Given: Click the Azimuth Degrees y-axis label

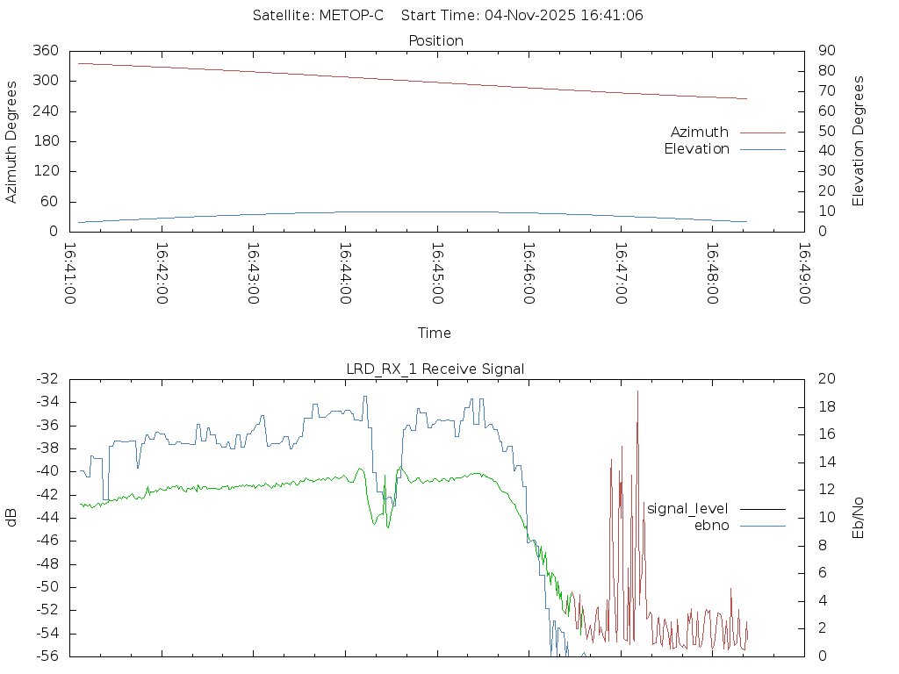Looking at the screenshot, I should click(x=12, y=141).
